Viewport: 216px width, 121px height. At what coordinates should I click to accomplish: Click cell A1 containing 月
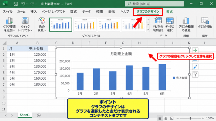click(x=17, y=48)
